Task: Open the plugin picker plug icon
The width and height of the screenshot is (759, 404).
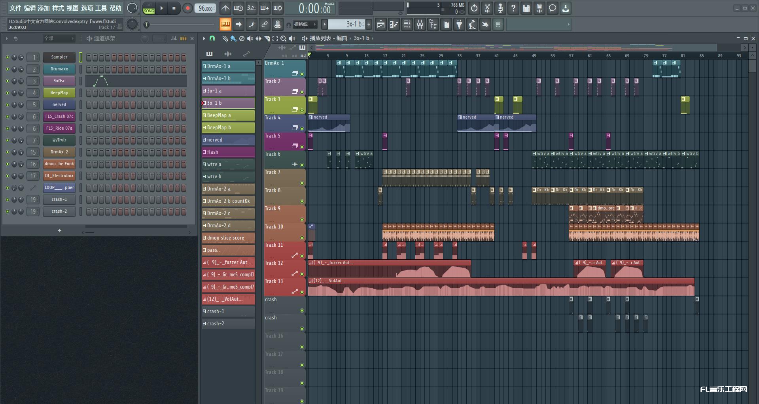Action: 459,25
